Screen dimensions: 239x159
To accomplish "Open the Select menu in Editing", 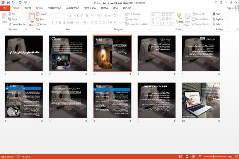I will click(218, 24).
